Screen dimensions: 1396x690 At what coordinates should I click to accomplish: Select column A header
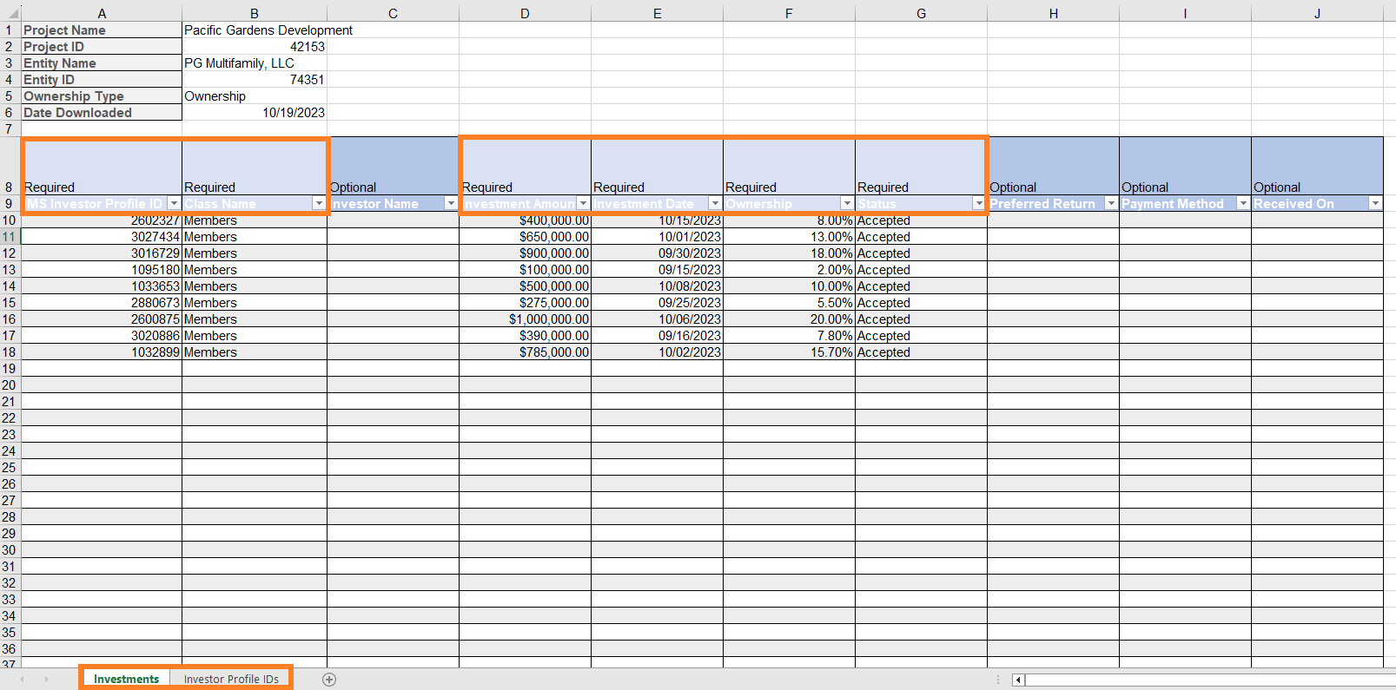tap(102, 14)
